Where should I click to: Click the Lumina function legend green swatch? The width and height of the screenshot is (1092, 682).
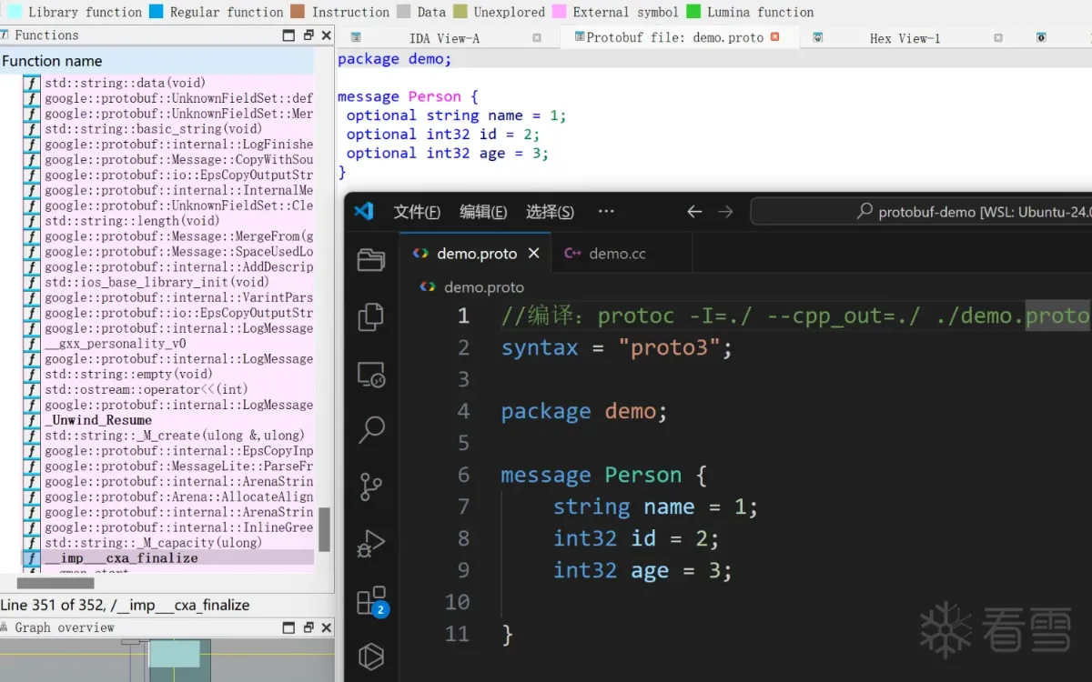point(693,12)
